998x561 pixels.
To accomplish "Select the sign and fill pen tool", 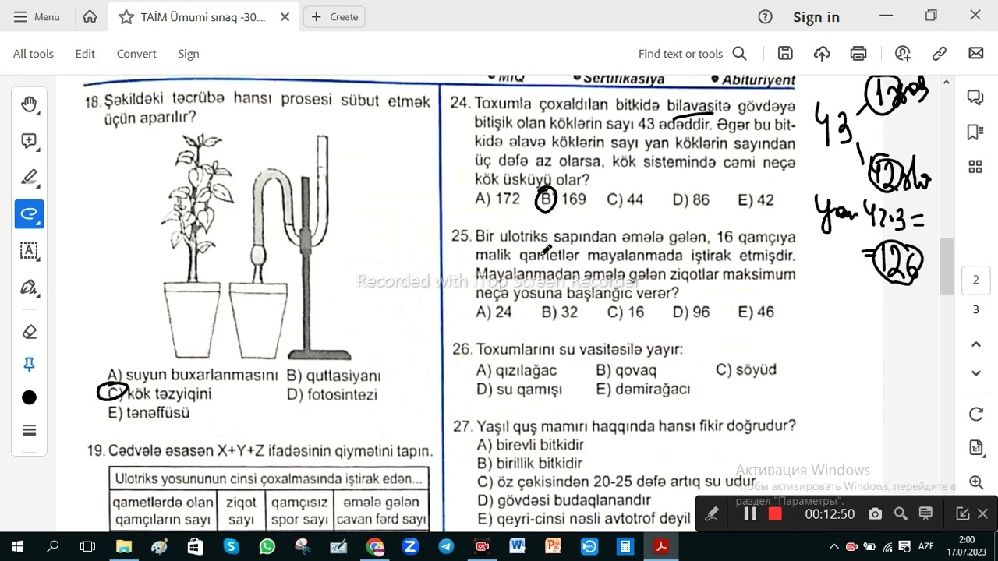I will click(x=29, y=287).
